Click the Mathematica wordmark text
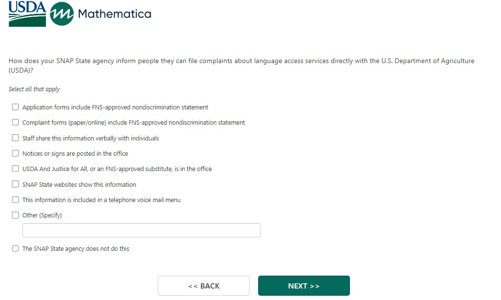Image resolution: width=501 pixels, height=300 pixels. point(114,14)
